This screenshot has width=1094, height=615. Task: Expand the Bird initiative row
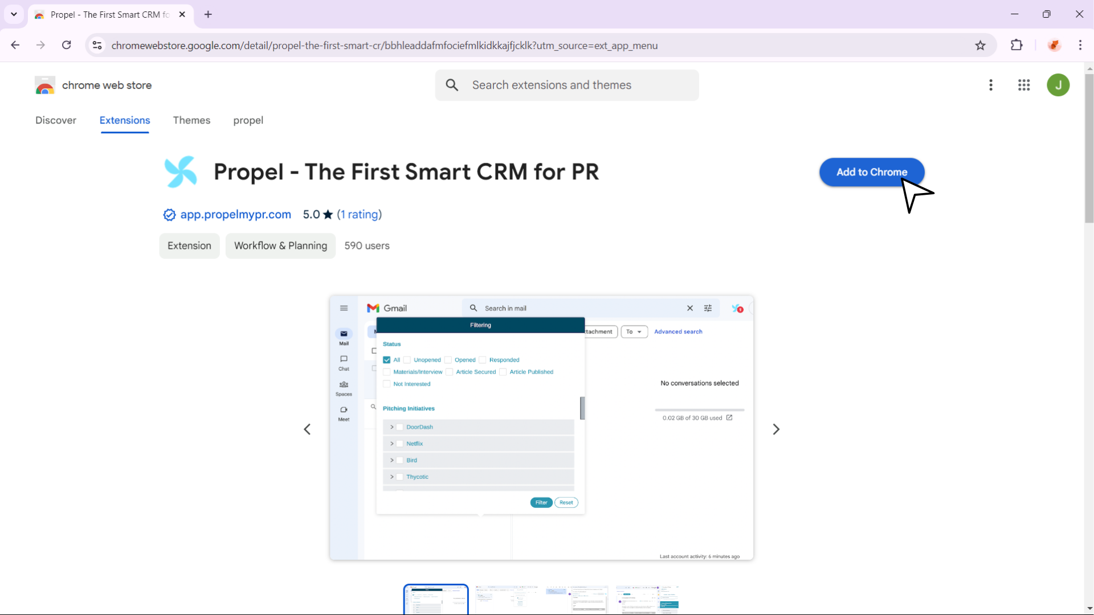coord(392,460)
